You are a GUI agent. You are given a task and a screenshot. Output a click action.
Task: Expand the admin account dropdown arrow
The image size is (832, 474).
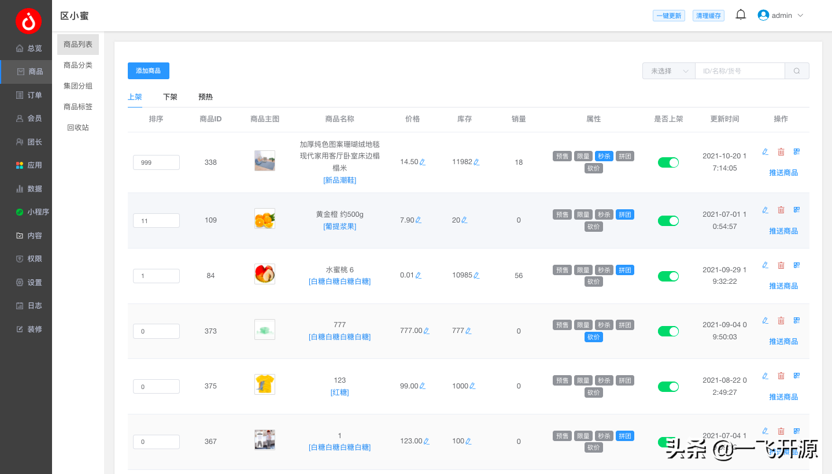point(801,16)
